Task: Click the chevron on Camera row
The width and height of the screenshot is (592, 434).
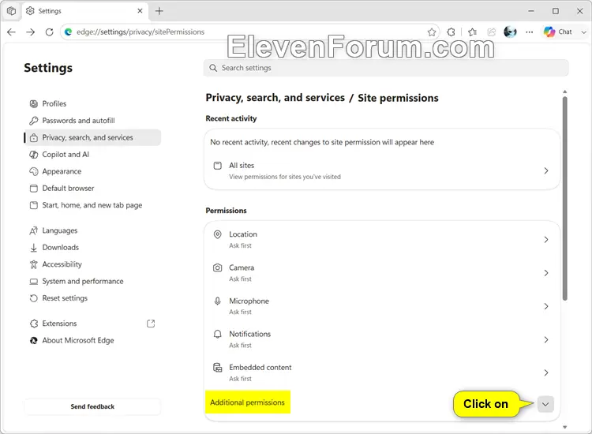Action: tap(546, 273)
